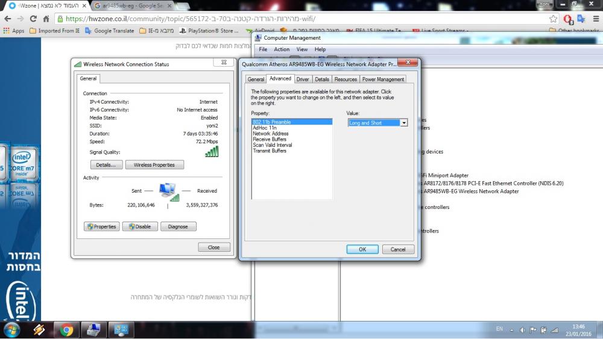Open the wireless signal tray icon
This screenshot has width=603, height=339.
554,330
